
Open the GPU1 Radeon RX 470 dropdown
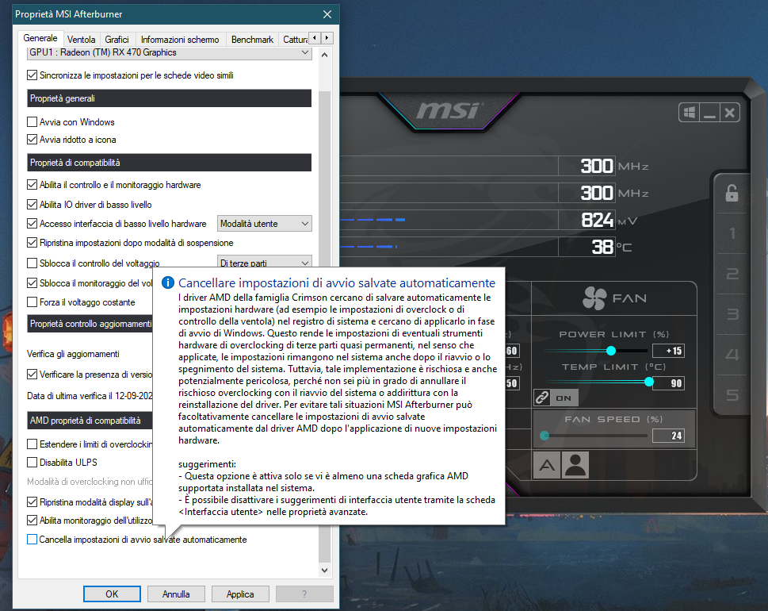[x=169, y=52]
